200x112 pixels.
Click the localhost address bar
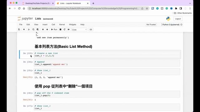pos(85,8)
